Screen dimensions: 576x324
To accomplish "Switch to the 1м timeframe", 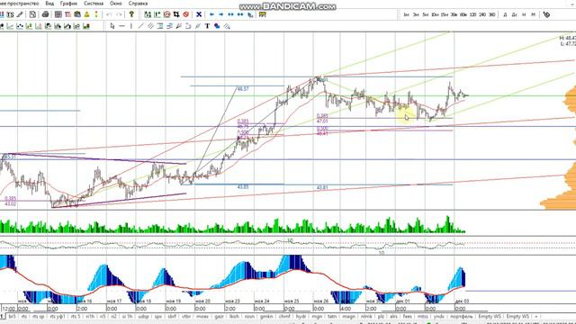I will (406, 14).
